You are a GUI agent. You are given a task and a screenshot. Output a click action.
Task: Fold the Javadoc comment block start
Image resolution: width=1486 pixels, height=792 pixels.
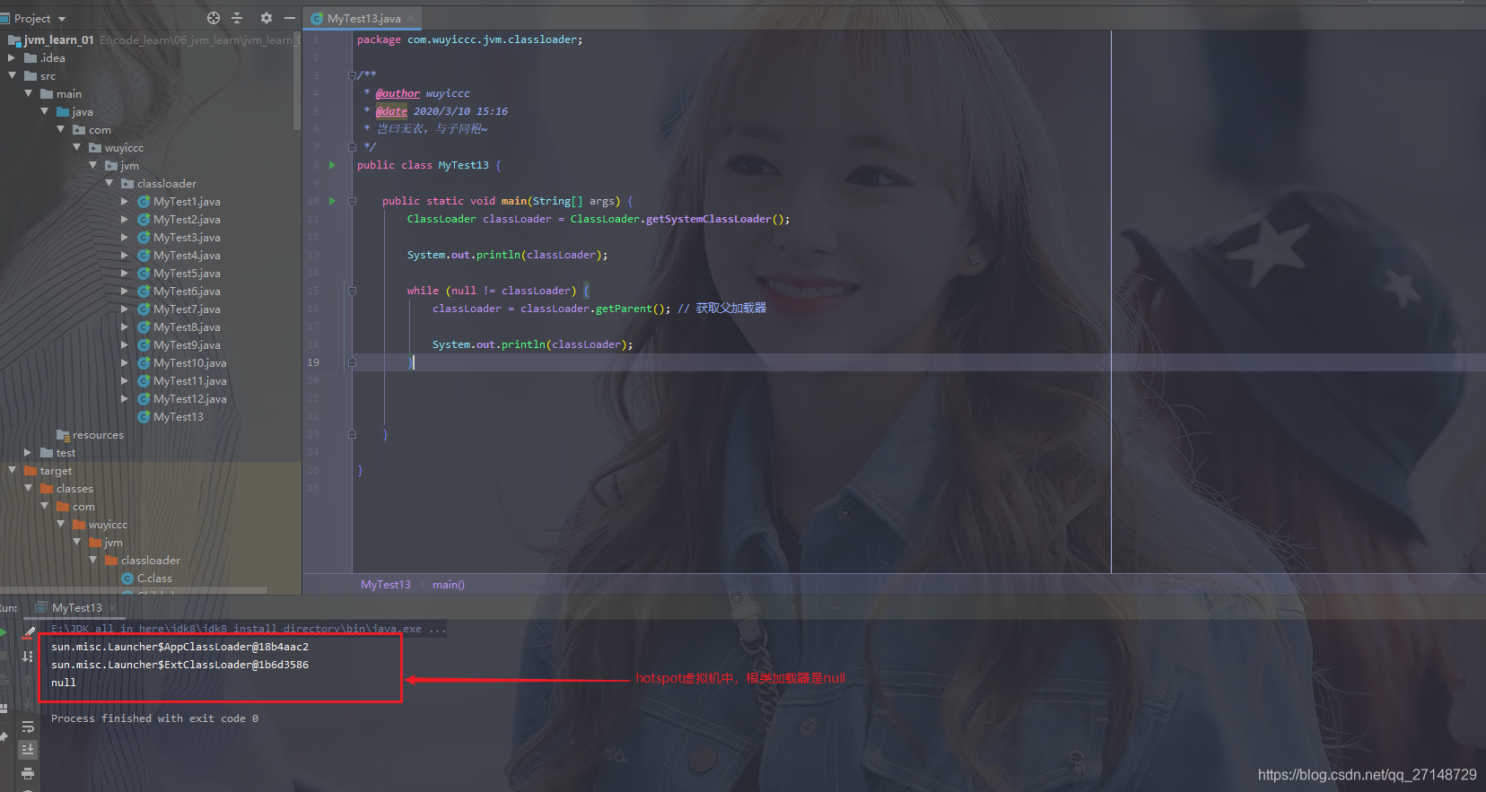tap(352, 75)
